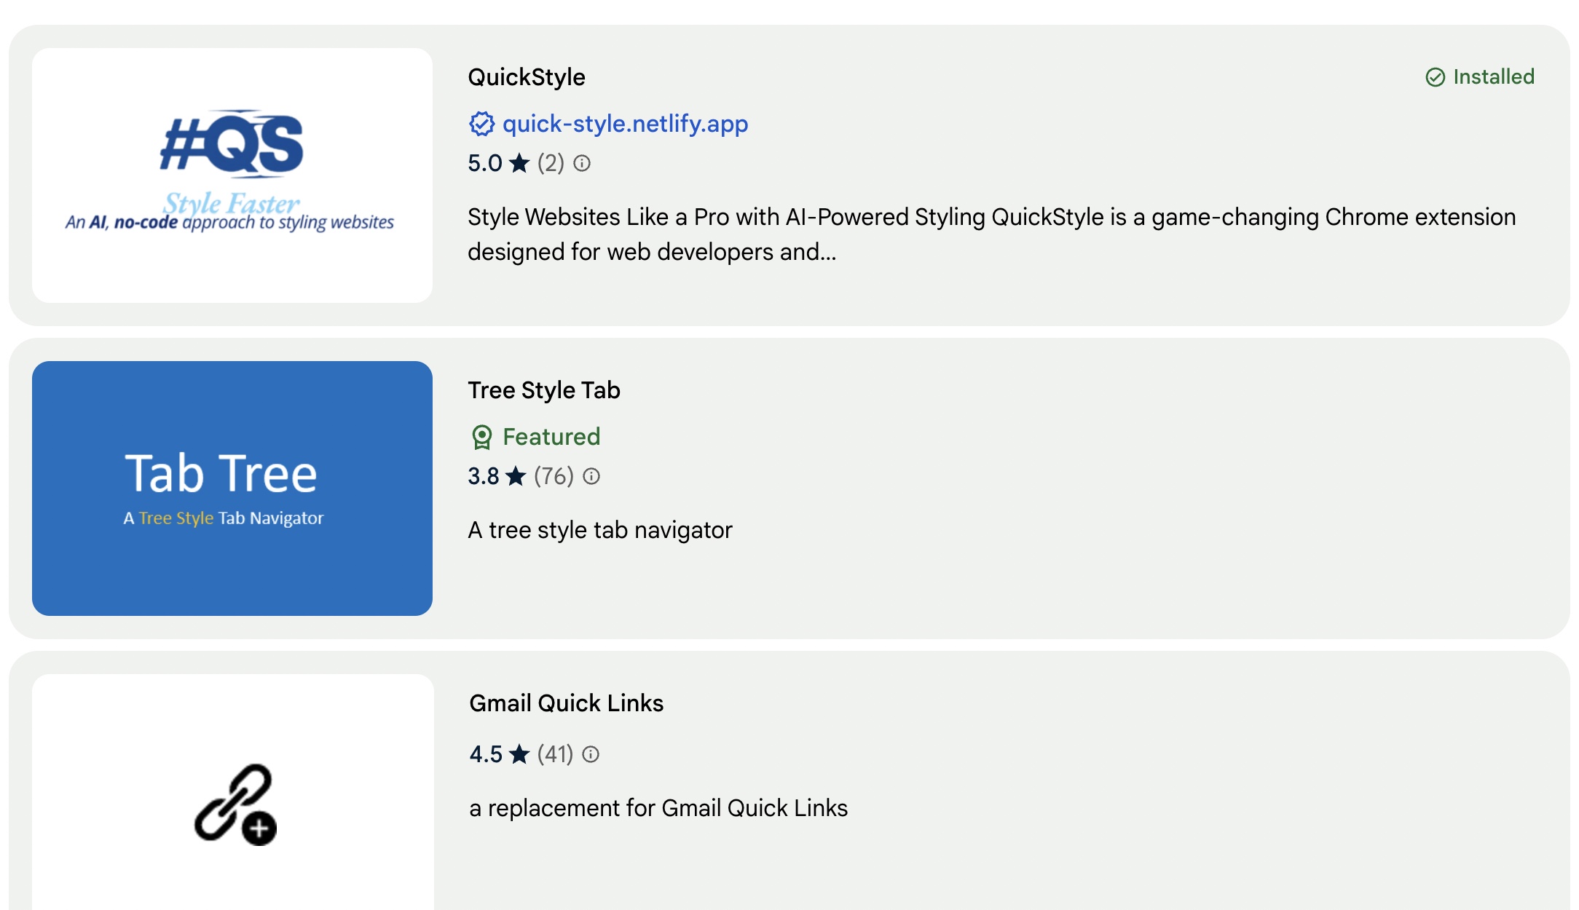Image resolution: width=1579 pixels, height=910 pixels.
Task: Open the Tree Style Tab extension title
Action: pos(545,390)
